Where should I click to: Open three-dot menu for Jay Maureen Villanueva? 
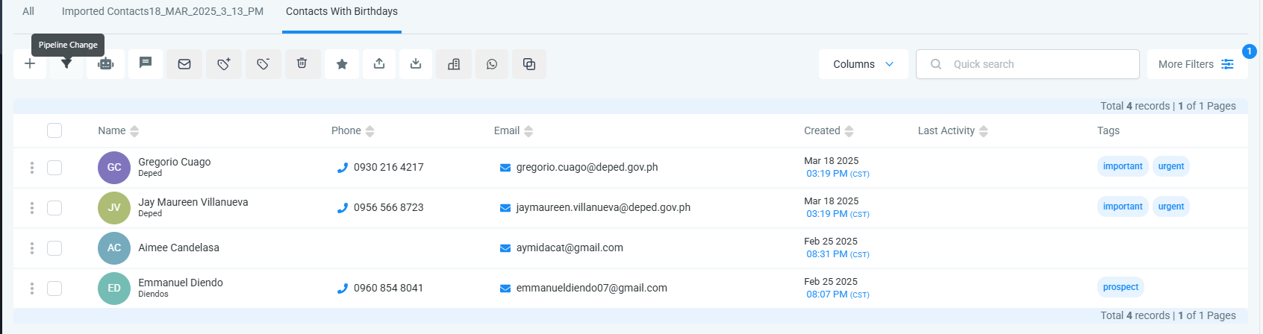(32, 208)
